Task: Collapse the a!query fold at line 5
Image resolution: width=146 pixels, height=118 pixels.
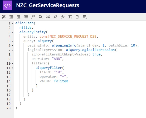Action: [12, 41]
